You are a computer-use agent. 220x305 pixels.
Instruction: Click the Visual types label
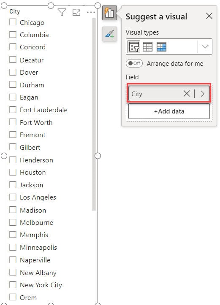coord(142,32)
